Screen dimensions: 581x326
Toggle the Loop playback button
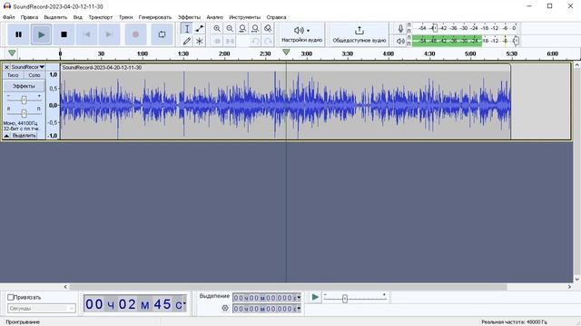[162, 34]
